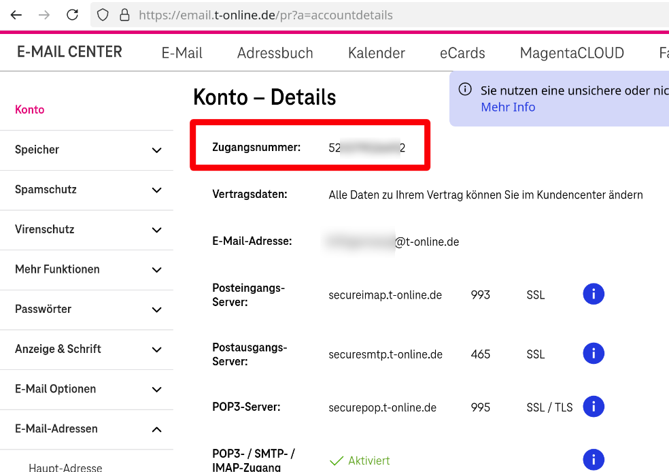The image size is (669, 472).
Task: Click the padlock site security icon
Action: [x=124, y=15]
